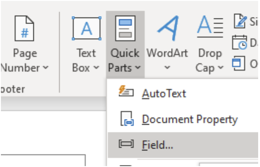This screenshot has width=260, height=167.
Task: Expand the Page Number dropdown arrow
Action: pyautogui.click(x=45, y=67)
